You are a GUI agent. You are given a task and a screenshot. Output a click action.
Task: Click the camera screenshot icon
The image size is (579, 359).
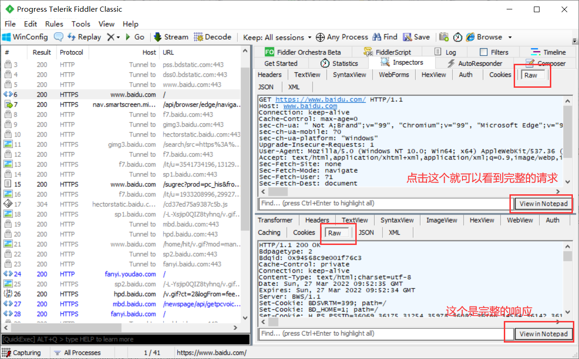pyautogui.click(x=444, y=37)
